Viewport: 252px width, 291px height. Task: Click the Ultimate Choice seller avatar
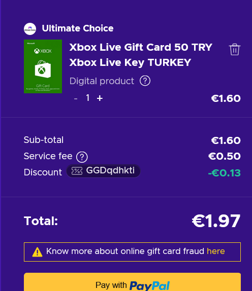click(x=30, y=29)
